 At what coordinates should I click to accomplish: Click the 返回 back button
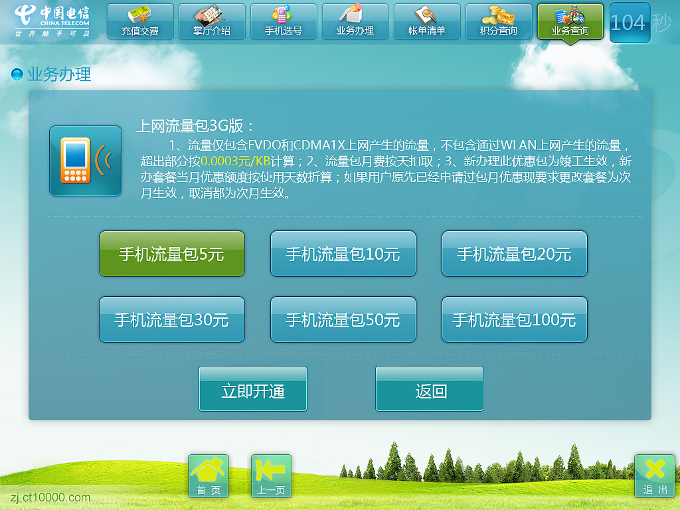[430, 388]
